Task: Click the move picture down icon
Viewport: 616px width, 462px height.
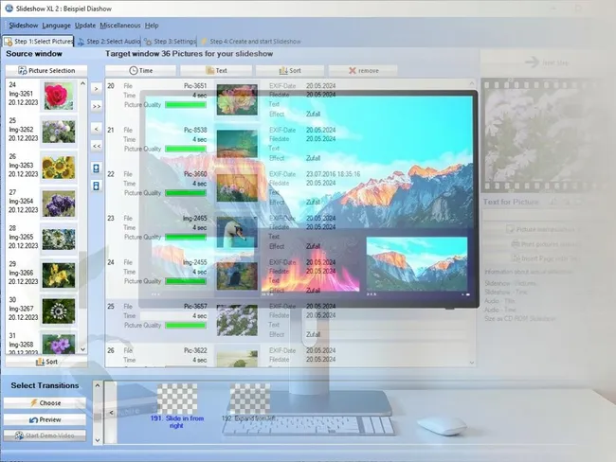Action: click(97, 186)
